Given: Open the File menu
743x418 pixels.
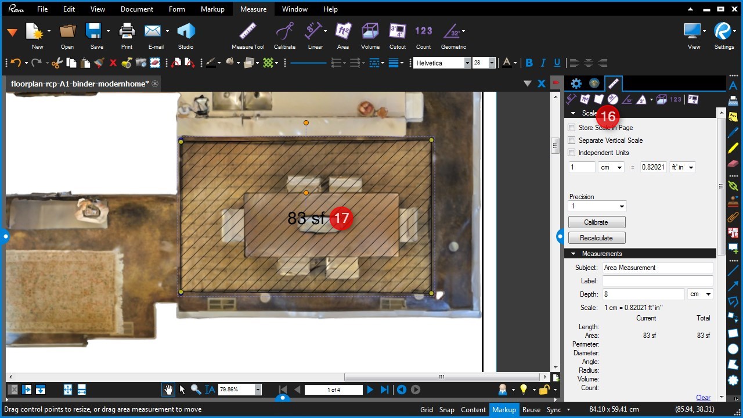Looking at the screenshot, I should (42, 9).
